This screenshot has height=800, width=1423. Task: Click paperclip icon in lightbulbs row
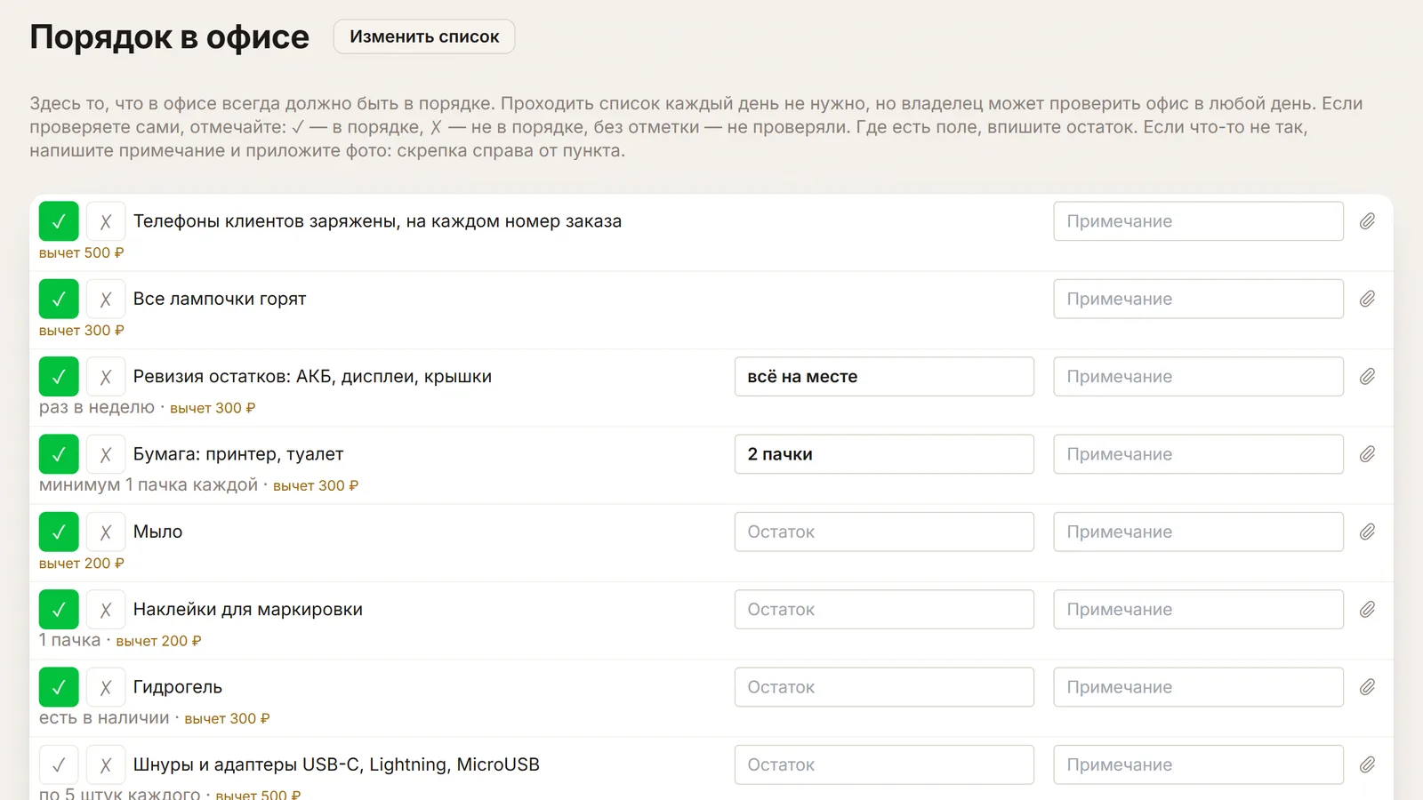click(x=1367, y=299)
